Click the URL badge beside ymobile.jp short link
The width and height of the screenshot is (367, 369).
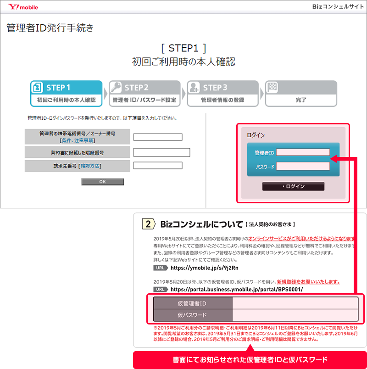160,268
